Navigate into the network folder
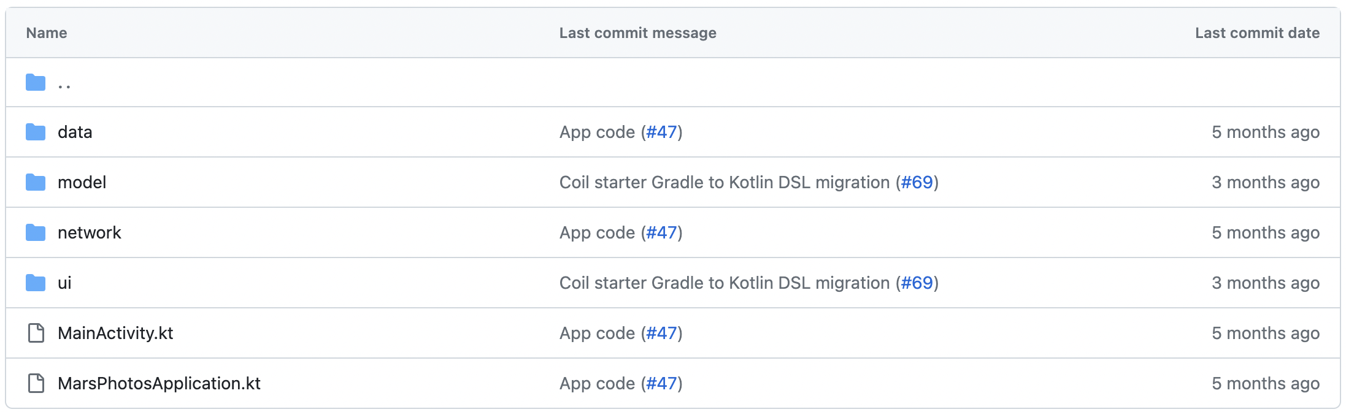This screenshot has height=412, width=1346. click(x=90, y=233)
